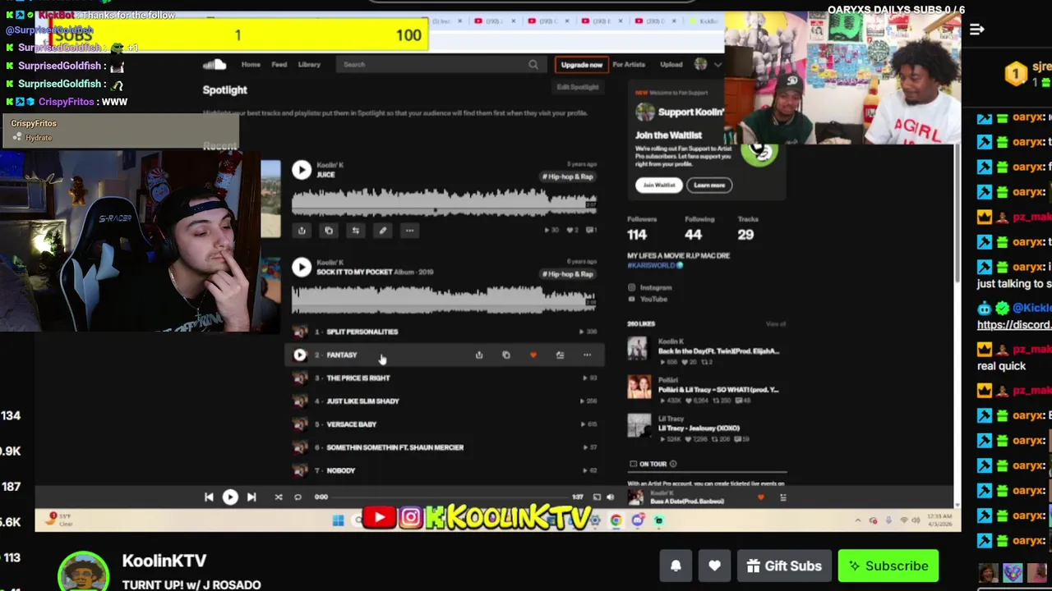Image resolution: width=1052 pixels, height=591 pixels.
Task: Click the Upgrade now button
Action: point(581,64)
